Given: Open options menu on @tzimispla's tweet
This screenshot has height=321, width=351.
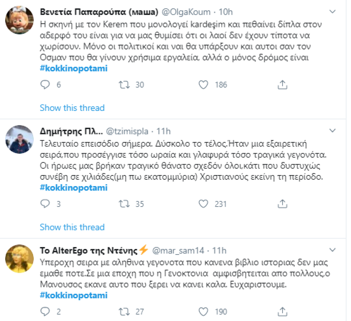Looking at the screenshot, I should (x=333, y=131).
